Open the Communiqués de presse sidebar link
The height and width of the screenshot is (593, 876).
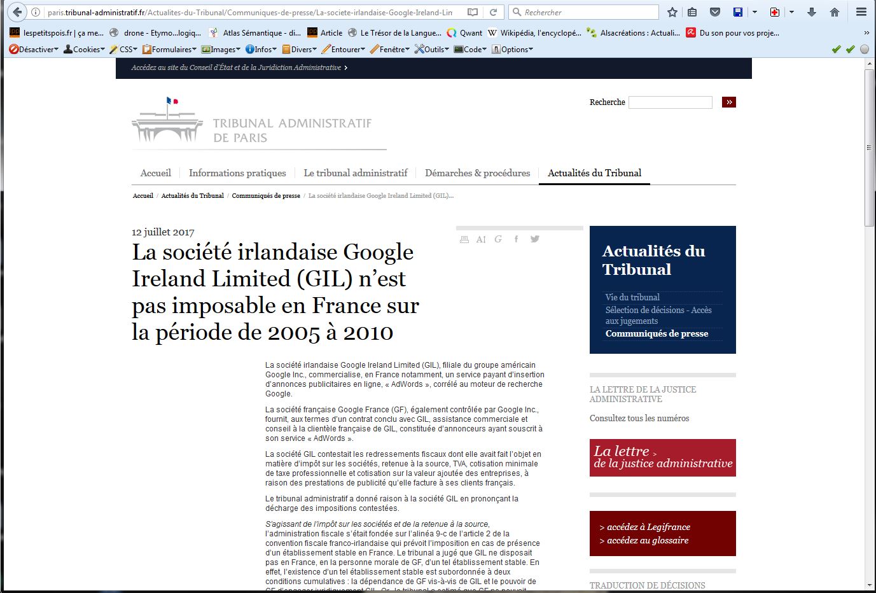pyautogui.click(x=657, y=333)
